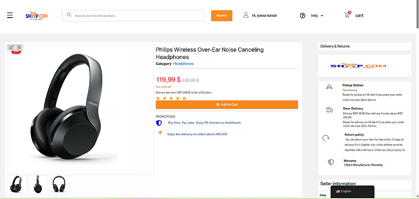
Task: Add the headphones to cart
Action: pyautogui.click(x=227, y=104)
